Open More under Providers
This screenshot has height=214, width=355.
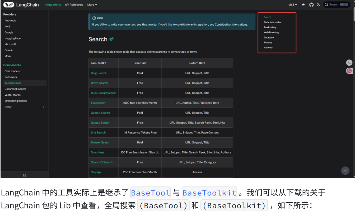(x=8, y=56)
